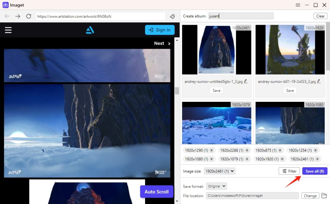Click the ArtStation logo at page top
Image resolution: width=330 pixels, height=204 pixels.
[x=89, y=30]
